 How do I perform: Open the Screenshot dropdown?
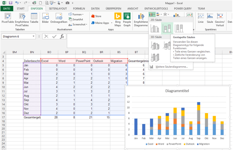[x=78, y=24]
